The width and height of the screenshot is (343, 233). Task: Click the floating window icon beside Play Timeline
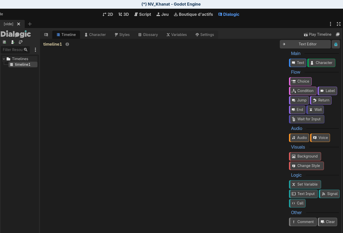[x=338, y=34]
